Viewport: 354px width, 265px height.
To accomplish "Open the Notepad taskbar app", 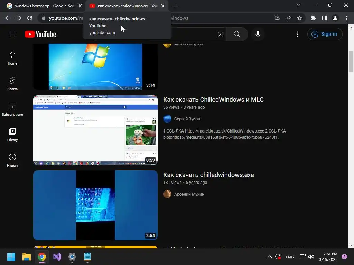I will (x=87, y=257).
